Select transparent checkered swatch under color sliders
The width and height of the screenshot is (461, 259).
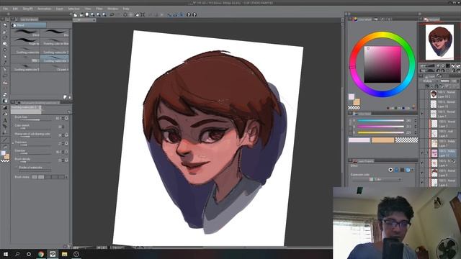click(406, 140)
